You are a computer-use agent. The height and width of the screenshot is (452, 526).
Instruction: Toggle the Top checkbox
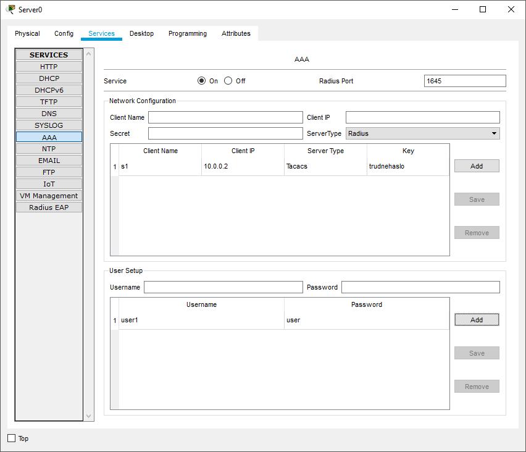coord(11,438)
